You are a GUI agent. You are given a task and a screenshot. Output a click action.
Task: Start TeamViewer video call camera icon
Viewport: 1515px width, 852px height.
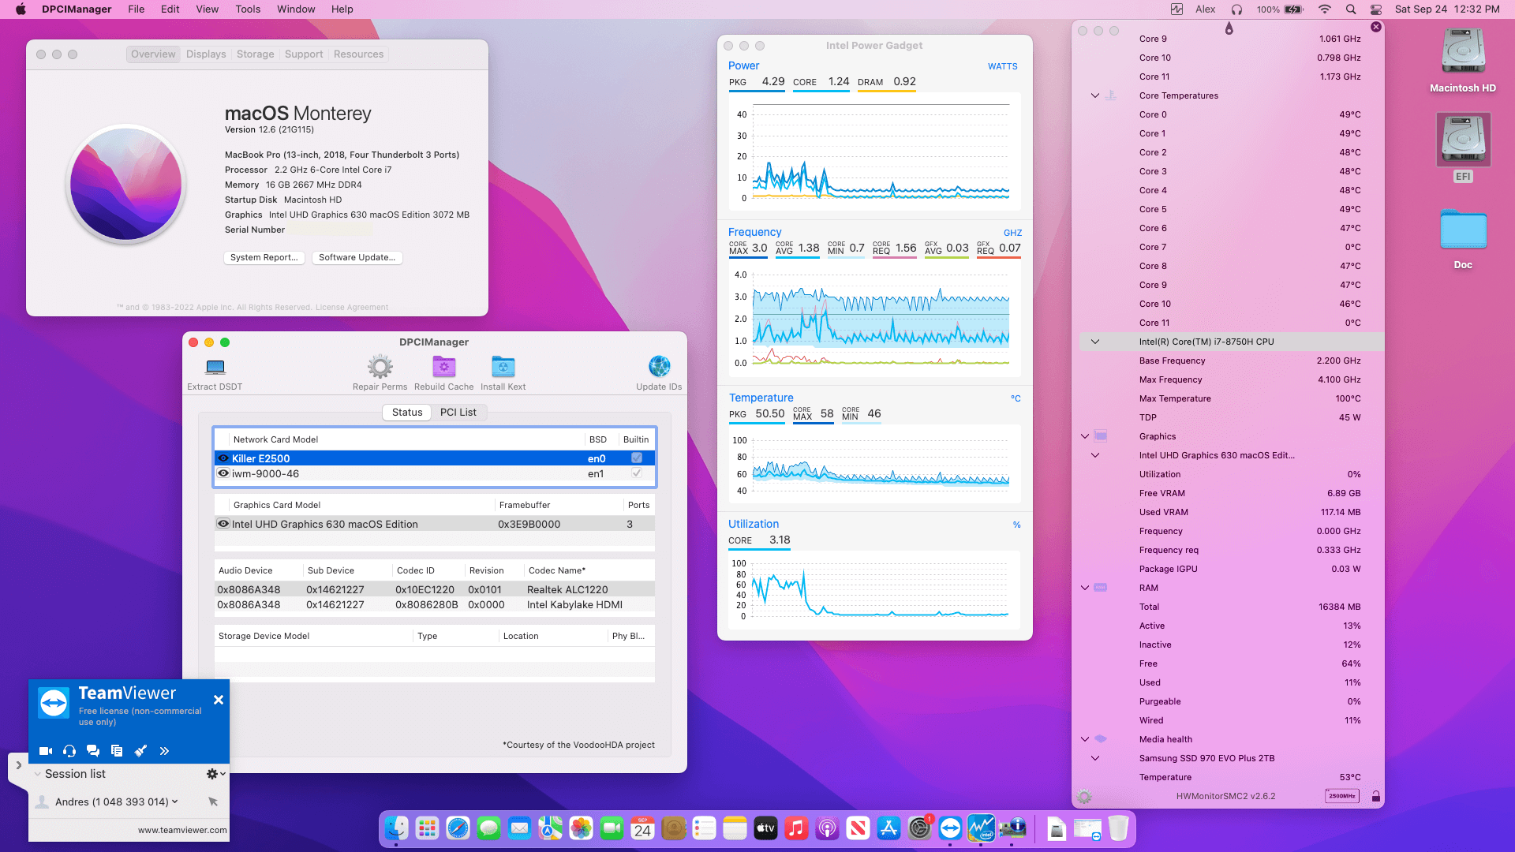click(46, 751)
